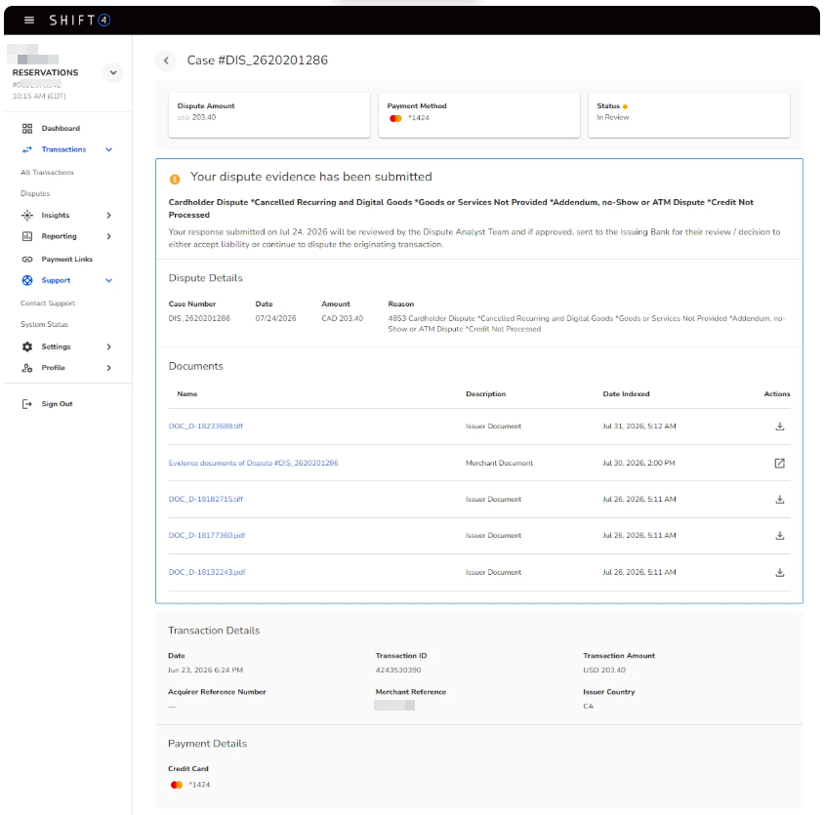Click the Dispute Amount card
824x815 pixels.
click(x=269, y=115)
